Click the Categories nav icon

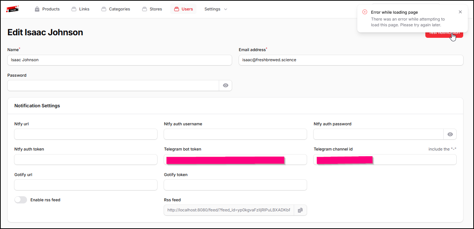point(104,9)
